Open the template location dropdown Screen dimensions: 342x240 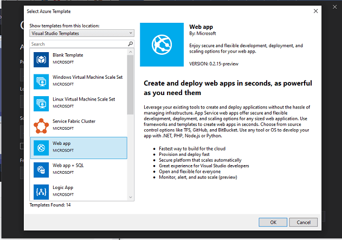click(82, 33)
